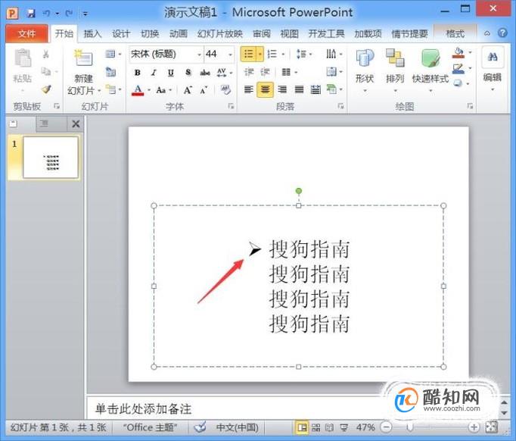Start Slide Show view from status bar
This screenshot has height=441, width=516.
344,427
